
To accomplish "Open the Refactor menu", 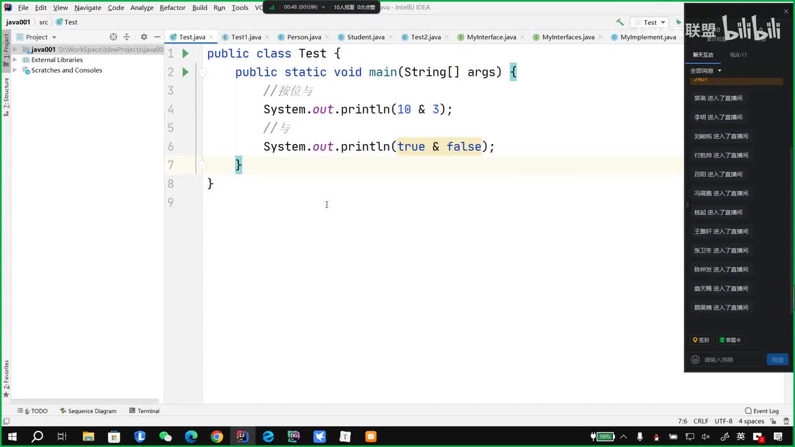I will click(x=172, y=7).
